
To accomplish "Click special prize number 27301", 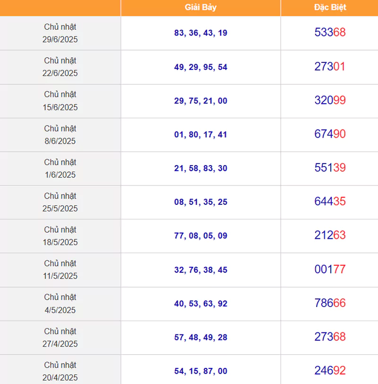I will pyautogui.click(x=330, y=67).
